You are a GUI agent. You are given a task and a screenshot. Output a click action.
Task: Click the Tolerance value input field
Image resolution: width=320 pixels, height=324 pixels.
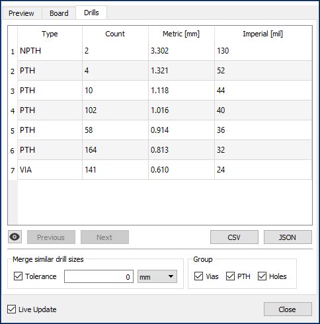point(99,276)
